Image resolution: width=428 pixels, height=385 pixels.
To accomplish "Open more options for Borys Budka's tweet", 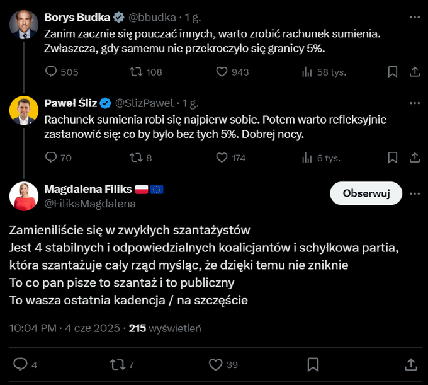I will [x=414, y=16].
